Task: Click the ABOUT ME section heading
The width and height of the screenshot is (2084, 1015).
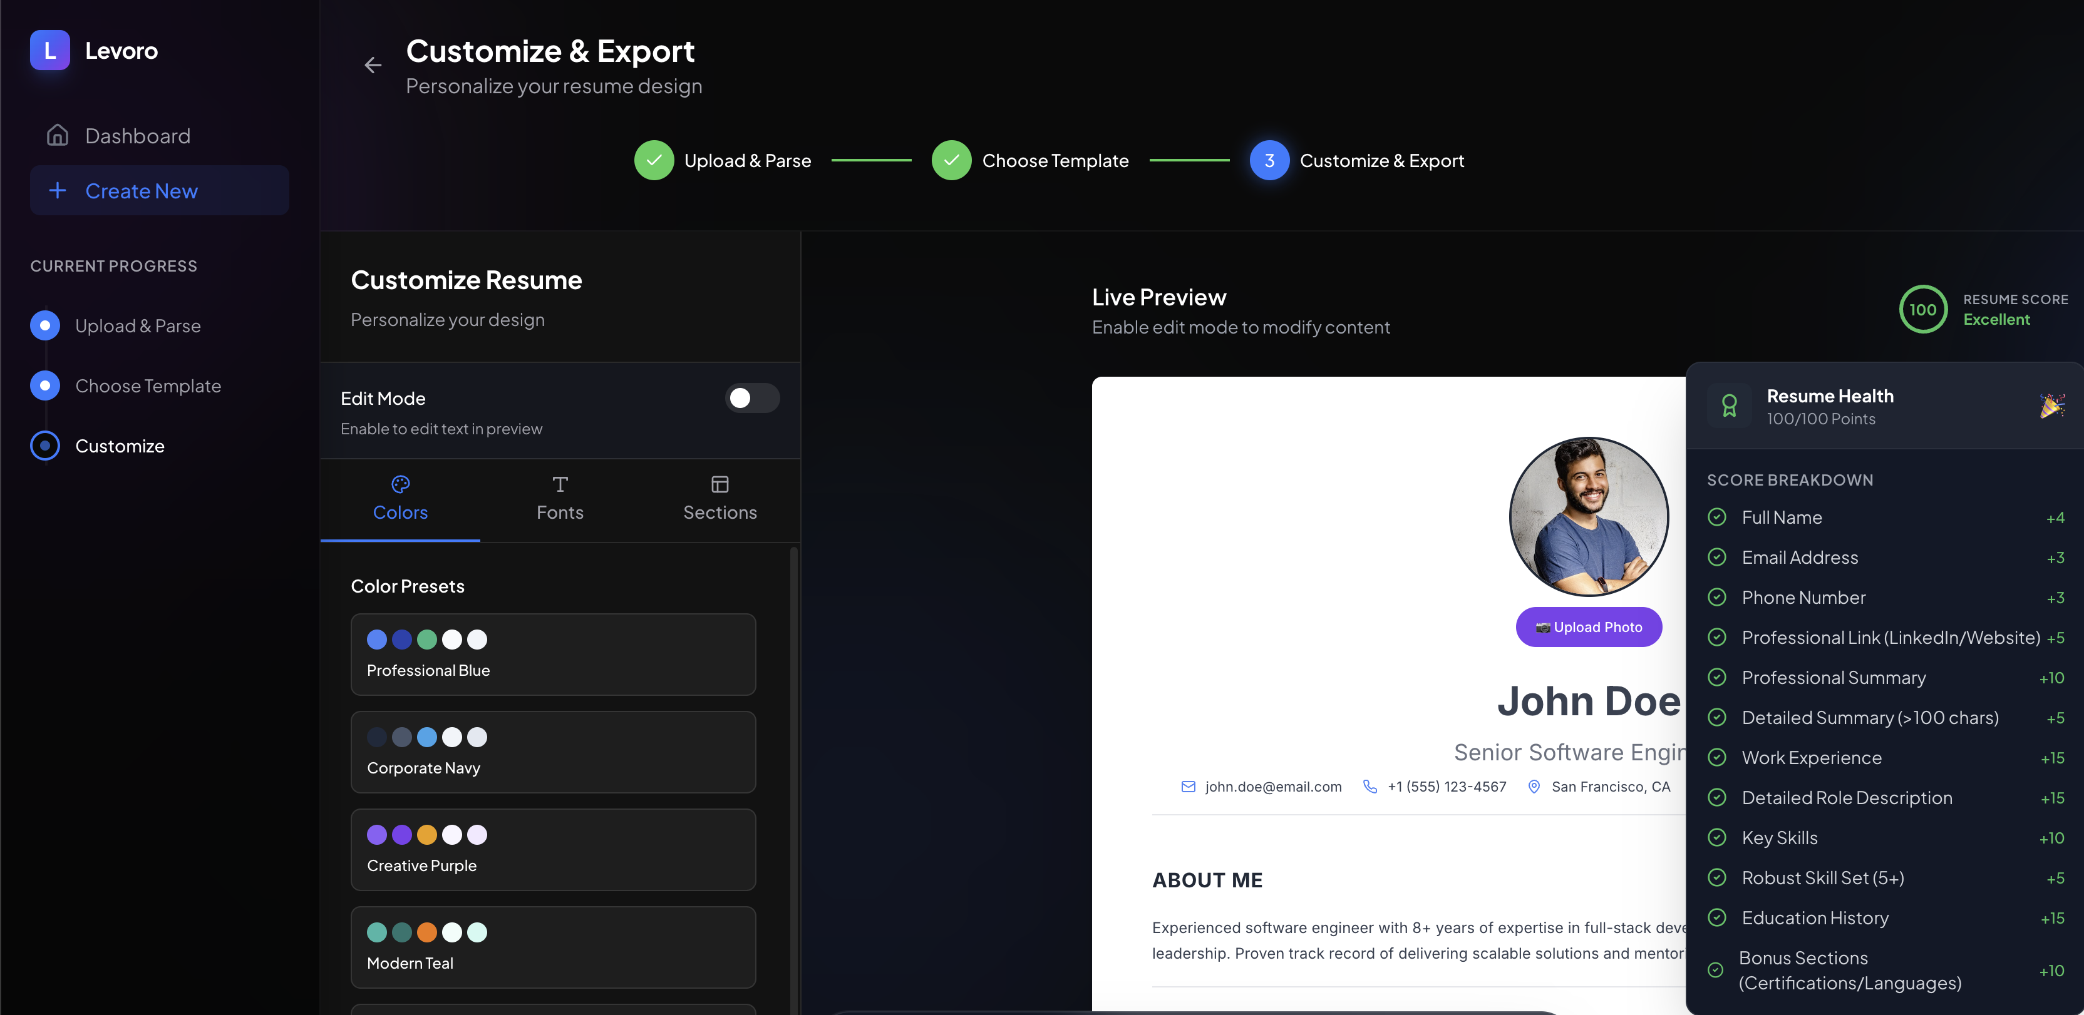Action: [1207, 880]
